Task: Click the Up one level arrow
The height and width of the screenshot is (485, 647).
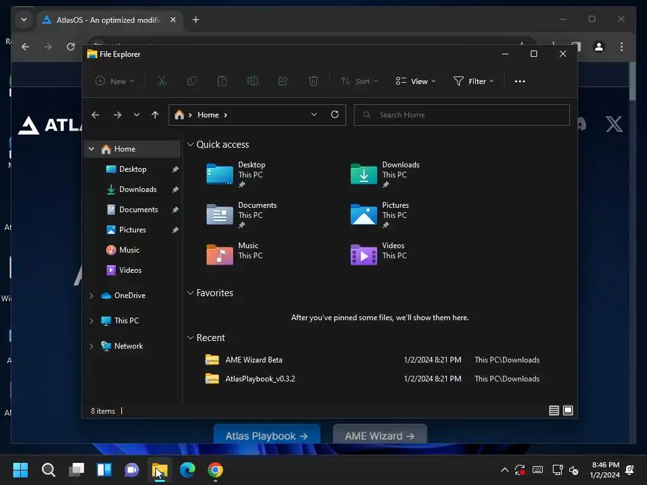Action: click(155, 115)
